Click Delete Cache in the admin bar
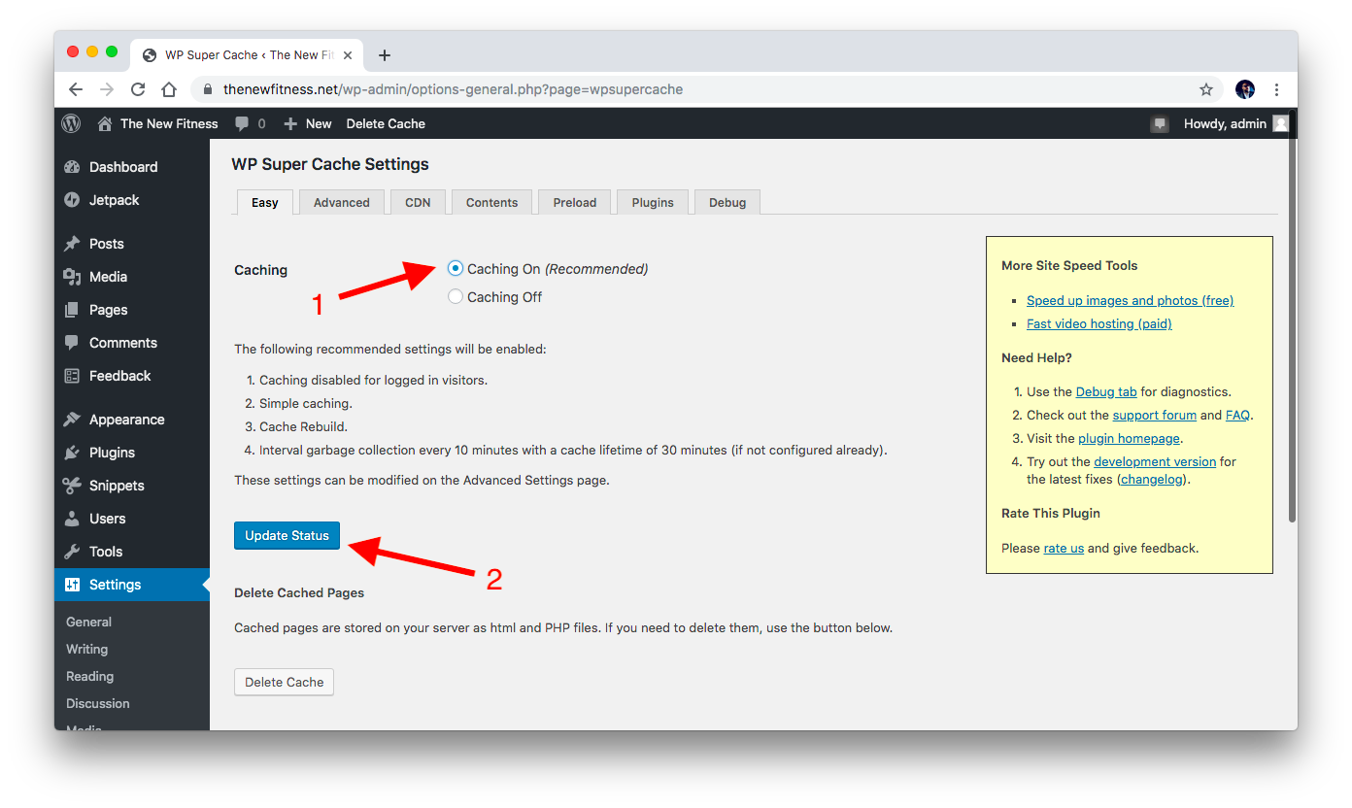Viewport: 1352px width, 808px height. click(386, 123)
